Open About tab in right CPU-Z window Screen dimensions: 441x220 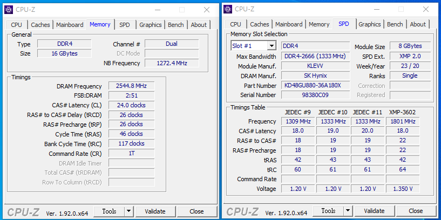(418, 24)
